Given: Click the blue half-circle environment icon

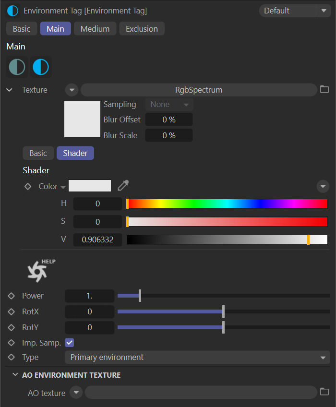Looking at the screenshot, I should tap(41, 67).
